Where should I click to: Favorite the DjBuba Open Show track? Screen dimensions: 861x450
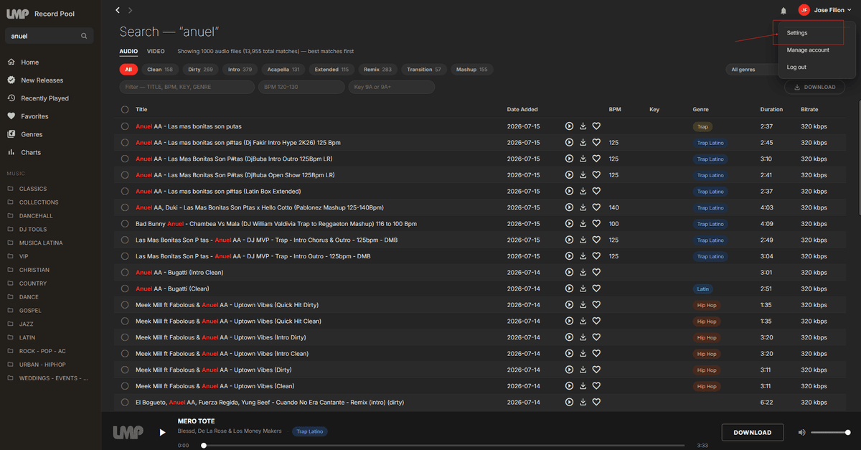coord(596,175)
